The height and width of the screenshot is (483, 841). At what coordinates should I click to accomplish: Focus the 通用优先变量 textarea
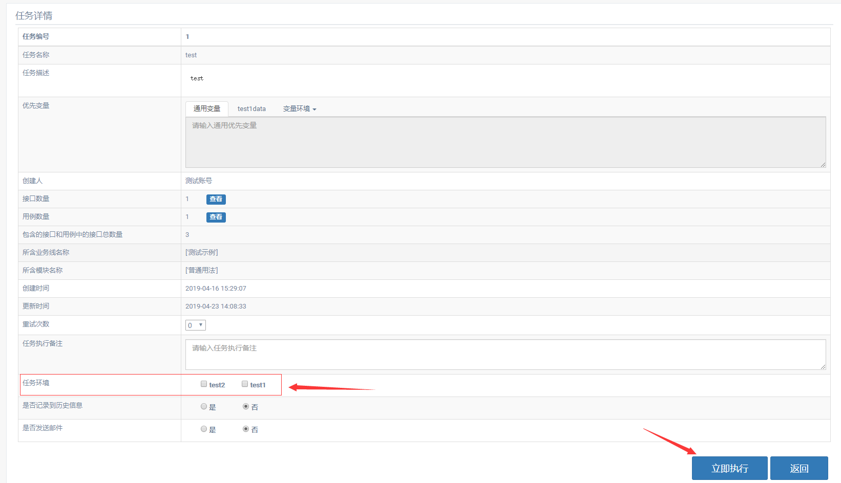coord(506,142)
